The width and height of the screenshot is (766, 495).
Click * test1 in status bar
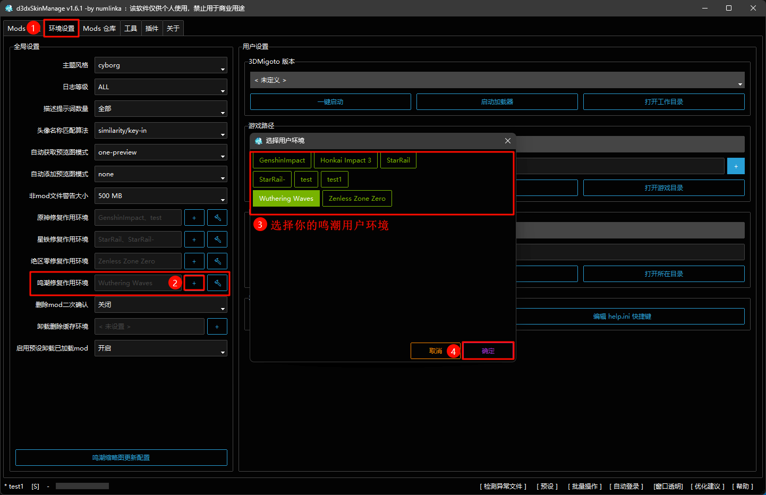coord(14,487)
